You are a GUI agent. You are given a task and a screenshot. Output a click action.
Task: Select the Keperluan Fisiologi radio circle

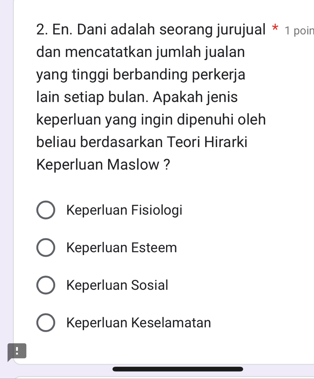tap(46, 210)
